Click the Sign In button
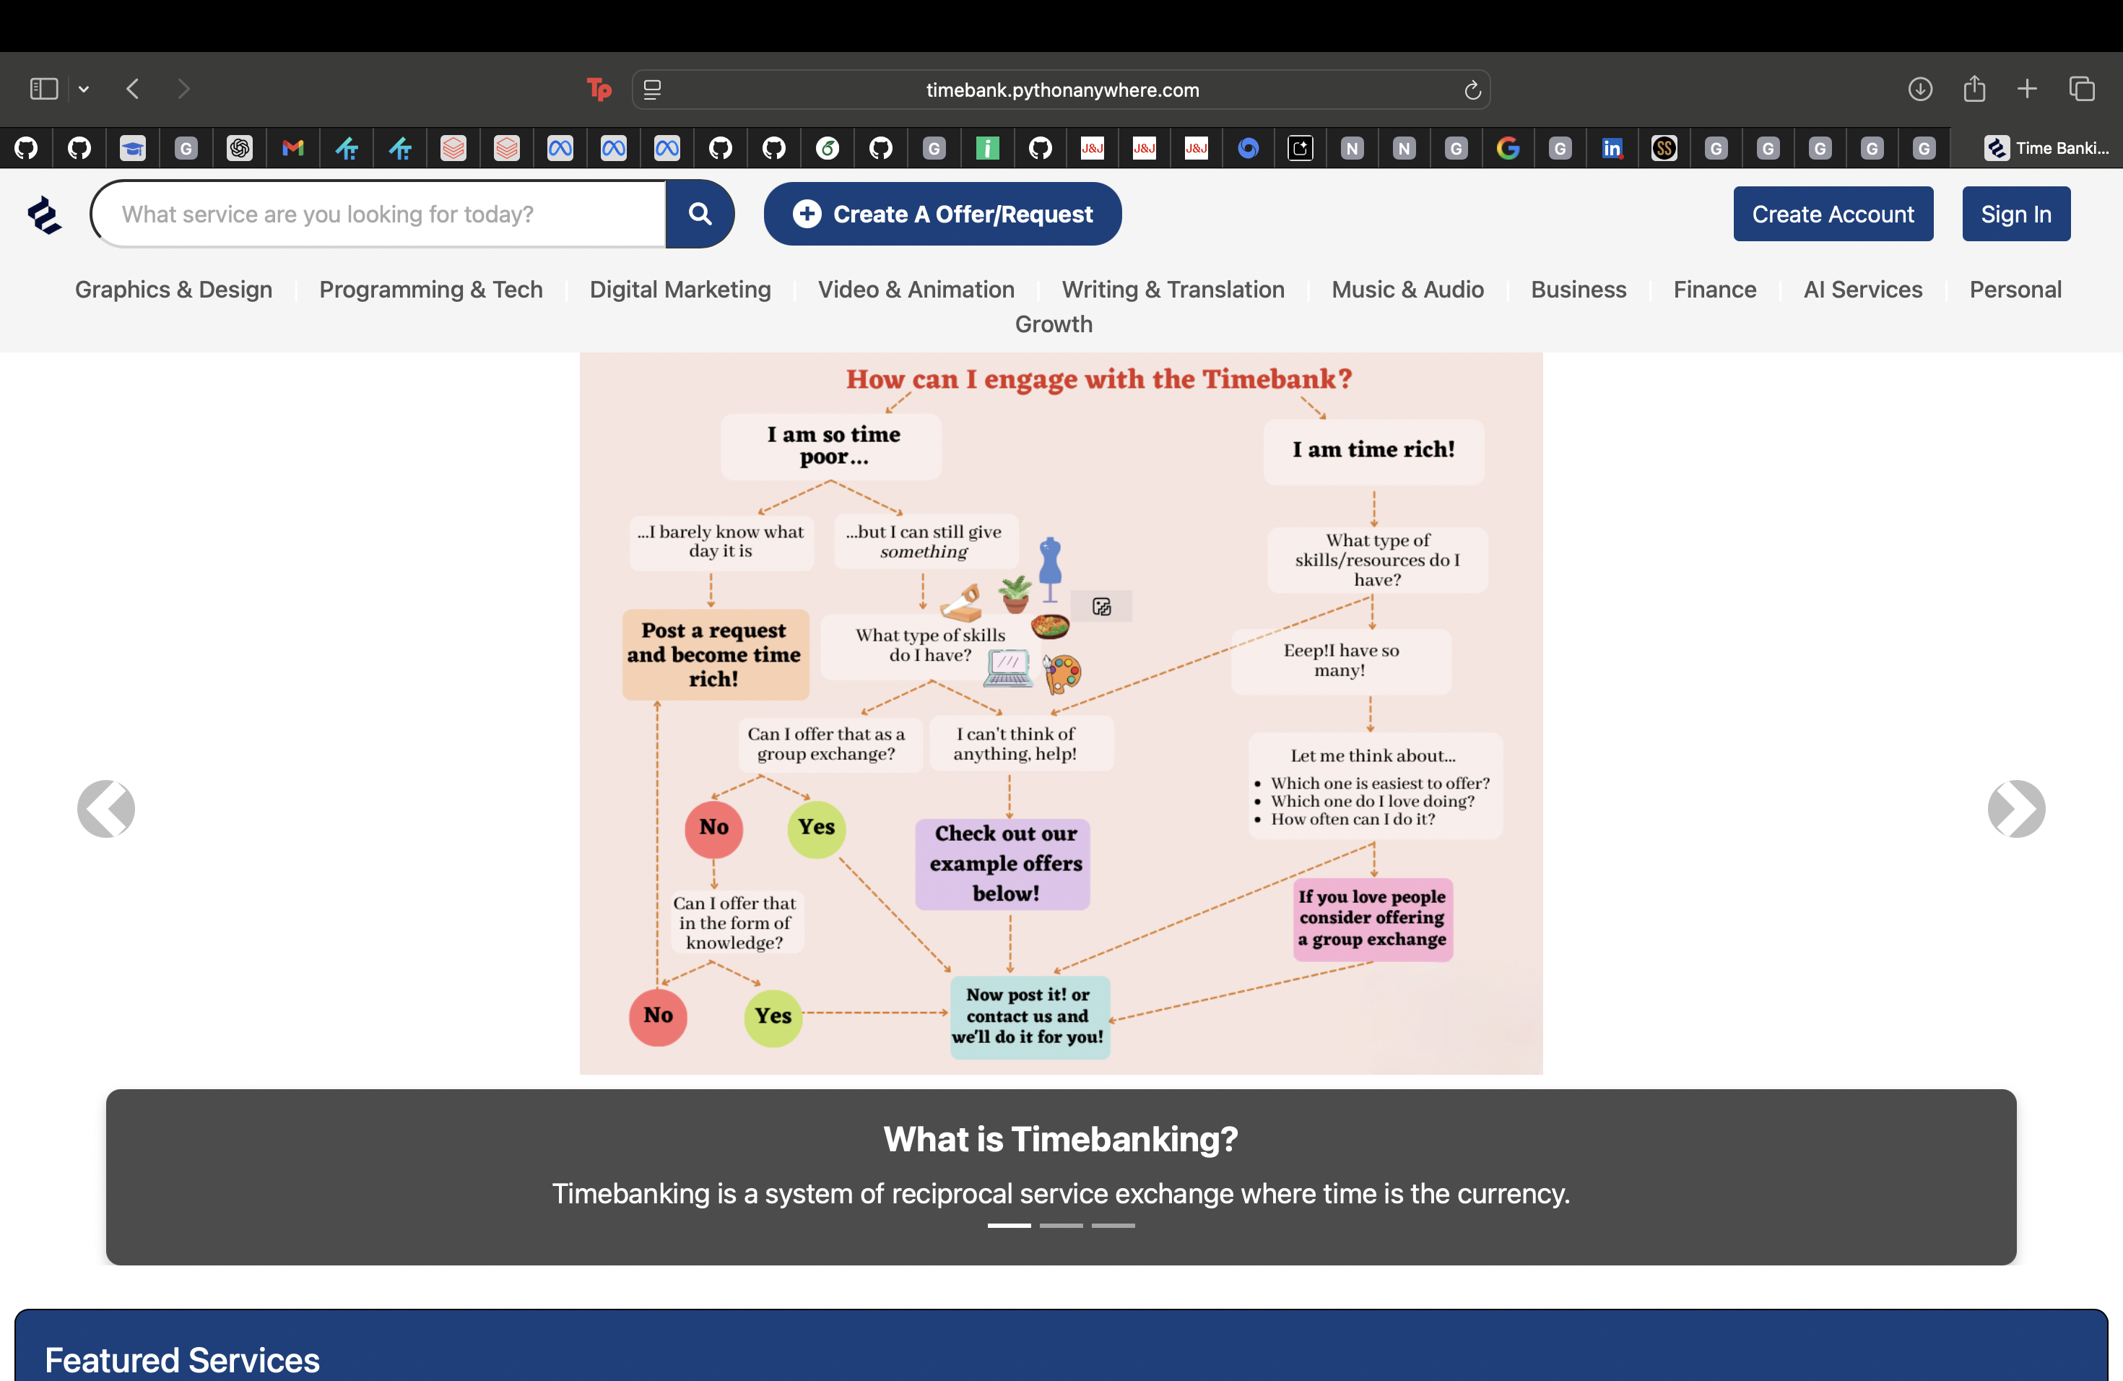 (2016, 214)
